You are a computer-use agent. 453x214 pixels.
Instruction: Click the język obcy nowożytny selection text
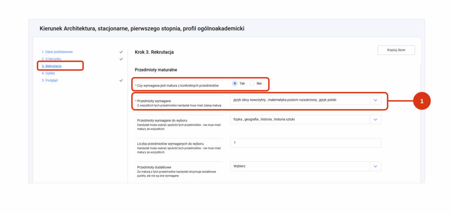coord(250,100)
